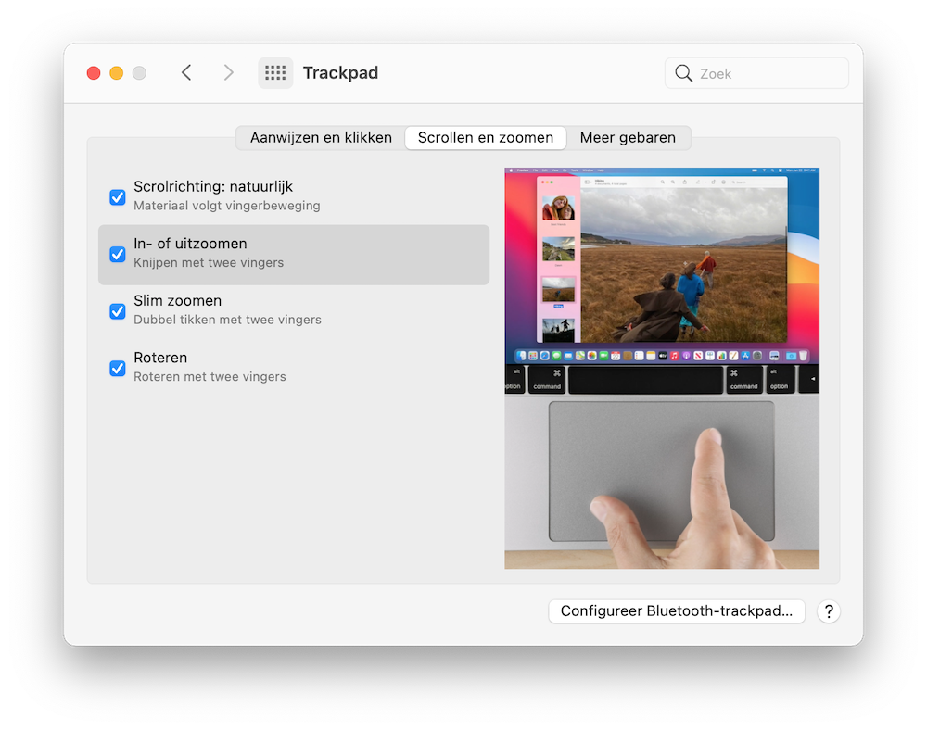927x730 pixels.
Task: Minimize the window with the yellow button
Action: [x=116, y=73]
